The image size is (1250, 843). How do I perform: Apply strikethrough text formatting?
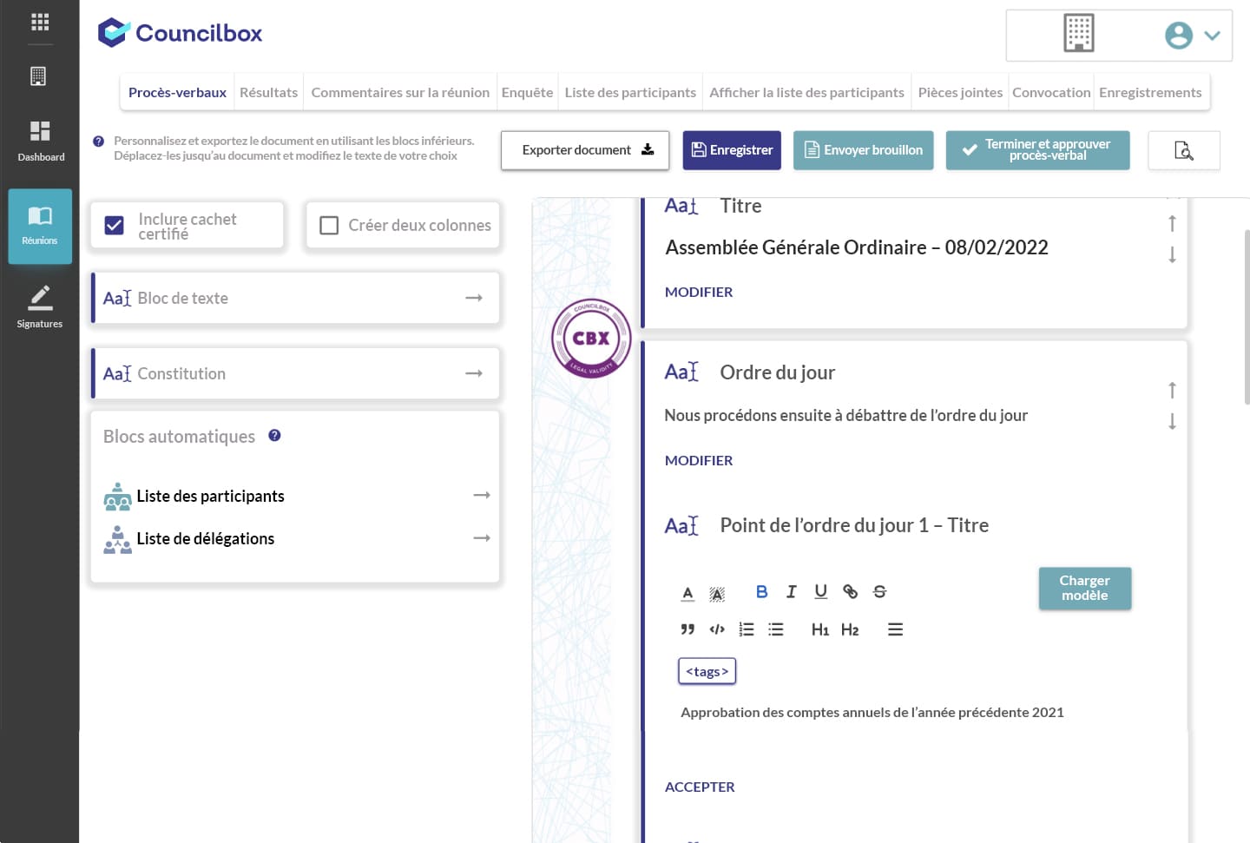tap(879, 591)
